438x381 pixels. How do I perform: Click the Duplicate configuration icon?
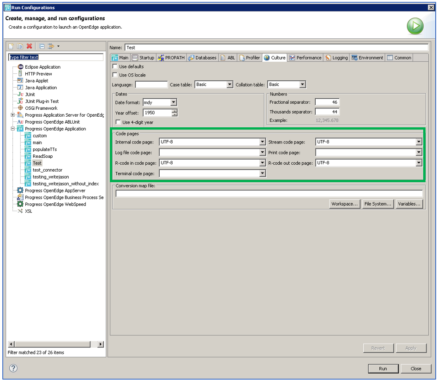[20, 46]
